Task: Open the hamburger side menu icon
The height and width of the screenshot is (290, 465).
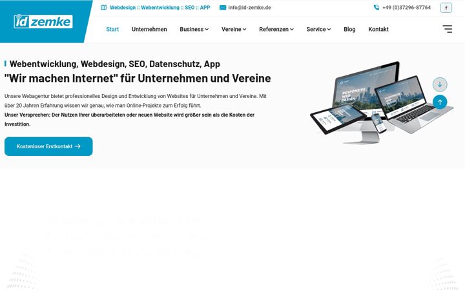Action: 448,29
